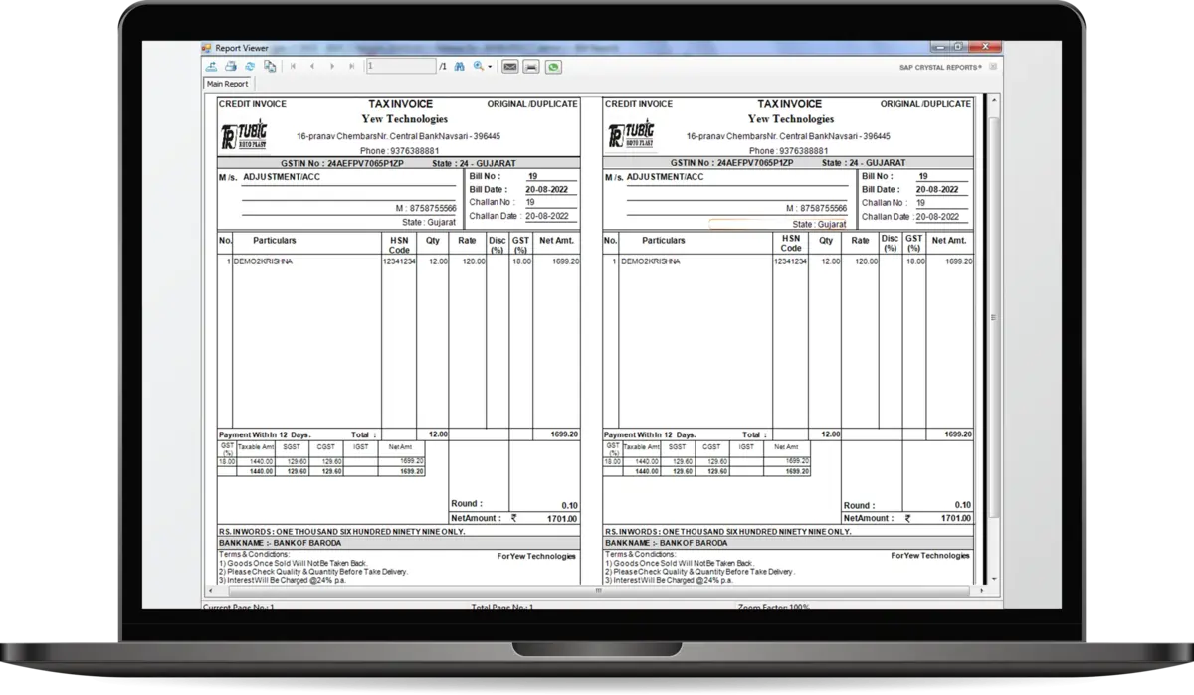Go to previous page arrow

(x=312, y=67)
